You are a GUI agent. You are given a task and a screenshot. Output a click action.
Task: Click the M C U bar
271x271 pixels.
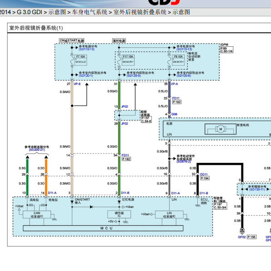pyautogui.click(x=103, y=228)
